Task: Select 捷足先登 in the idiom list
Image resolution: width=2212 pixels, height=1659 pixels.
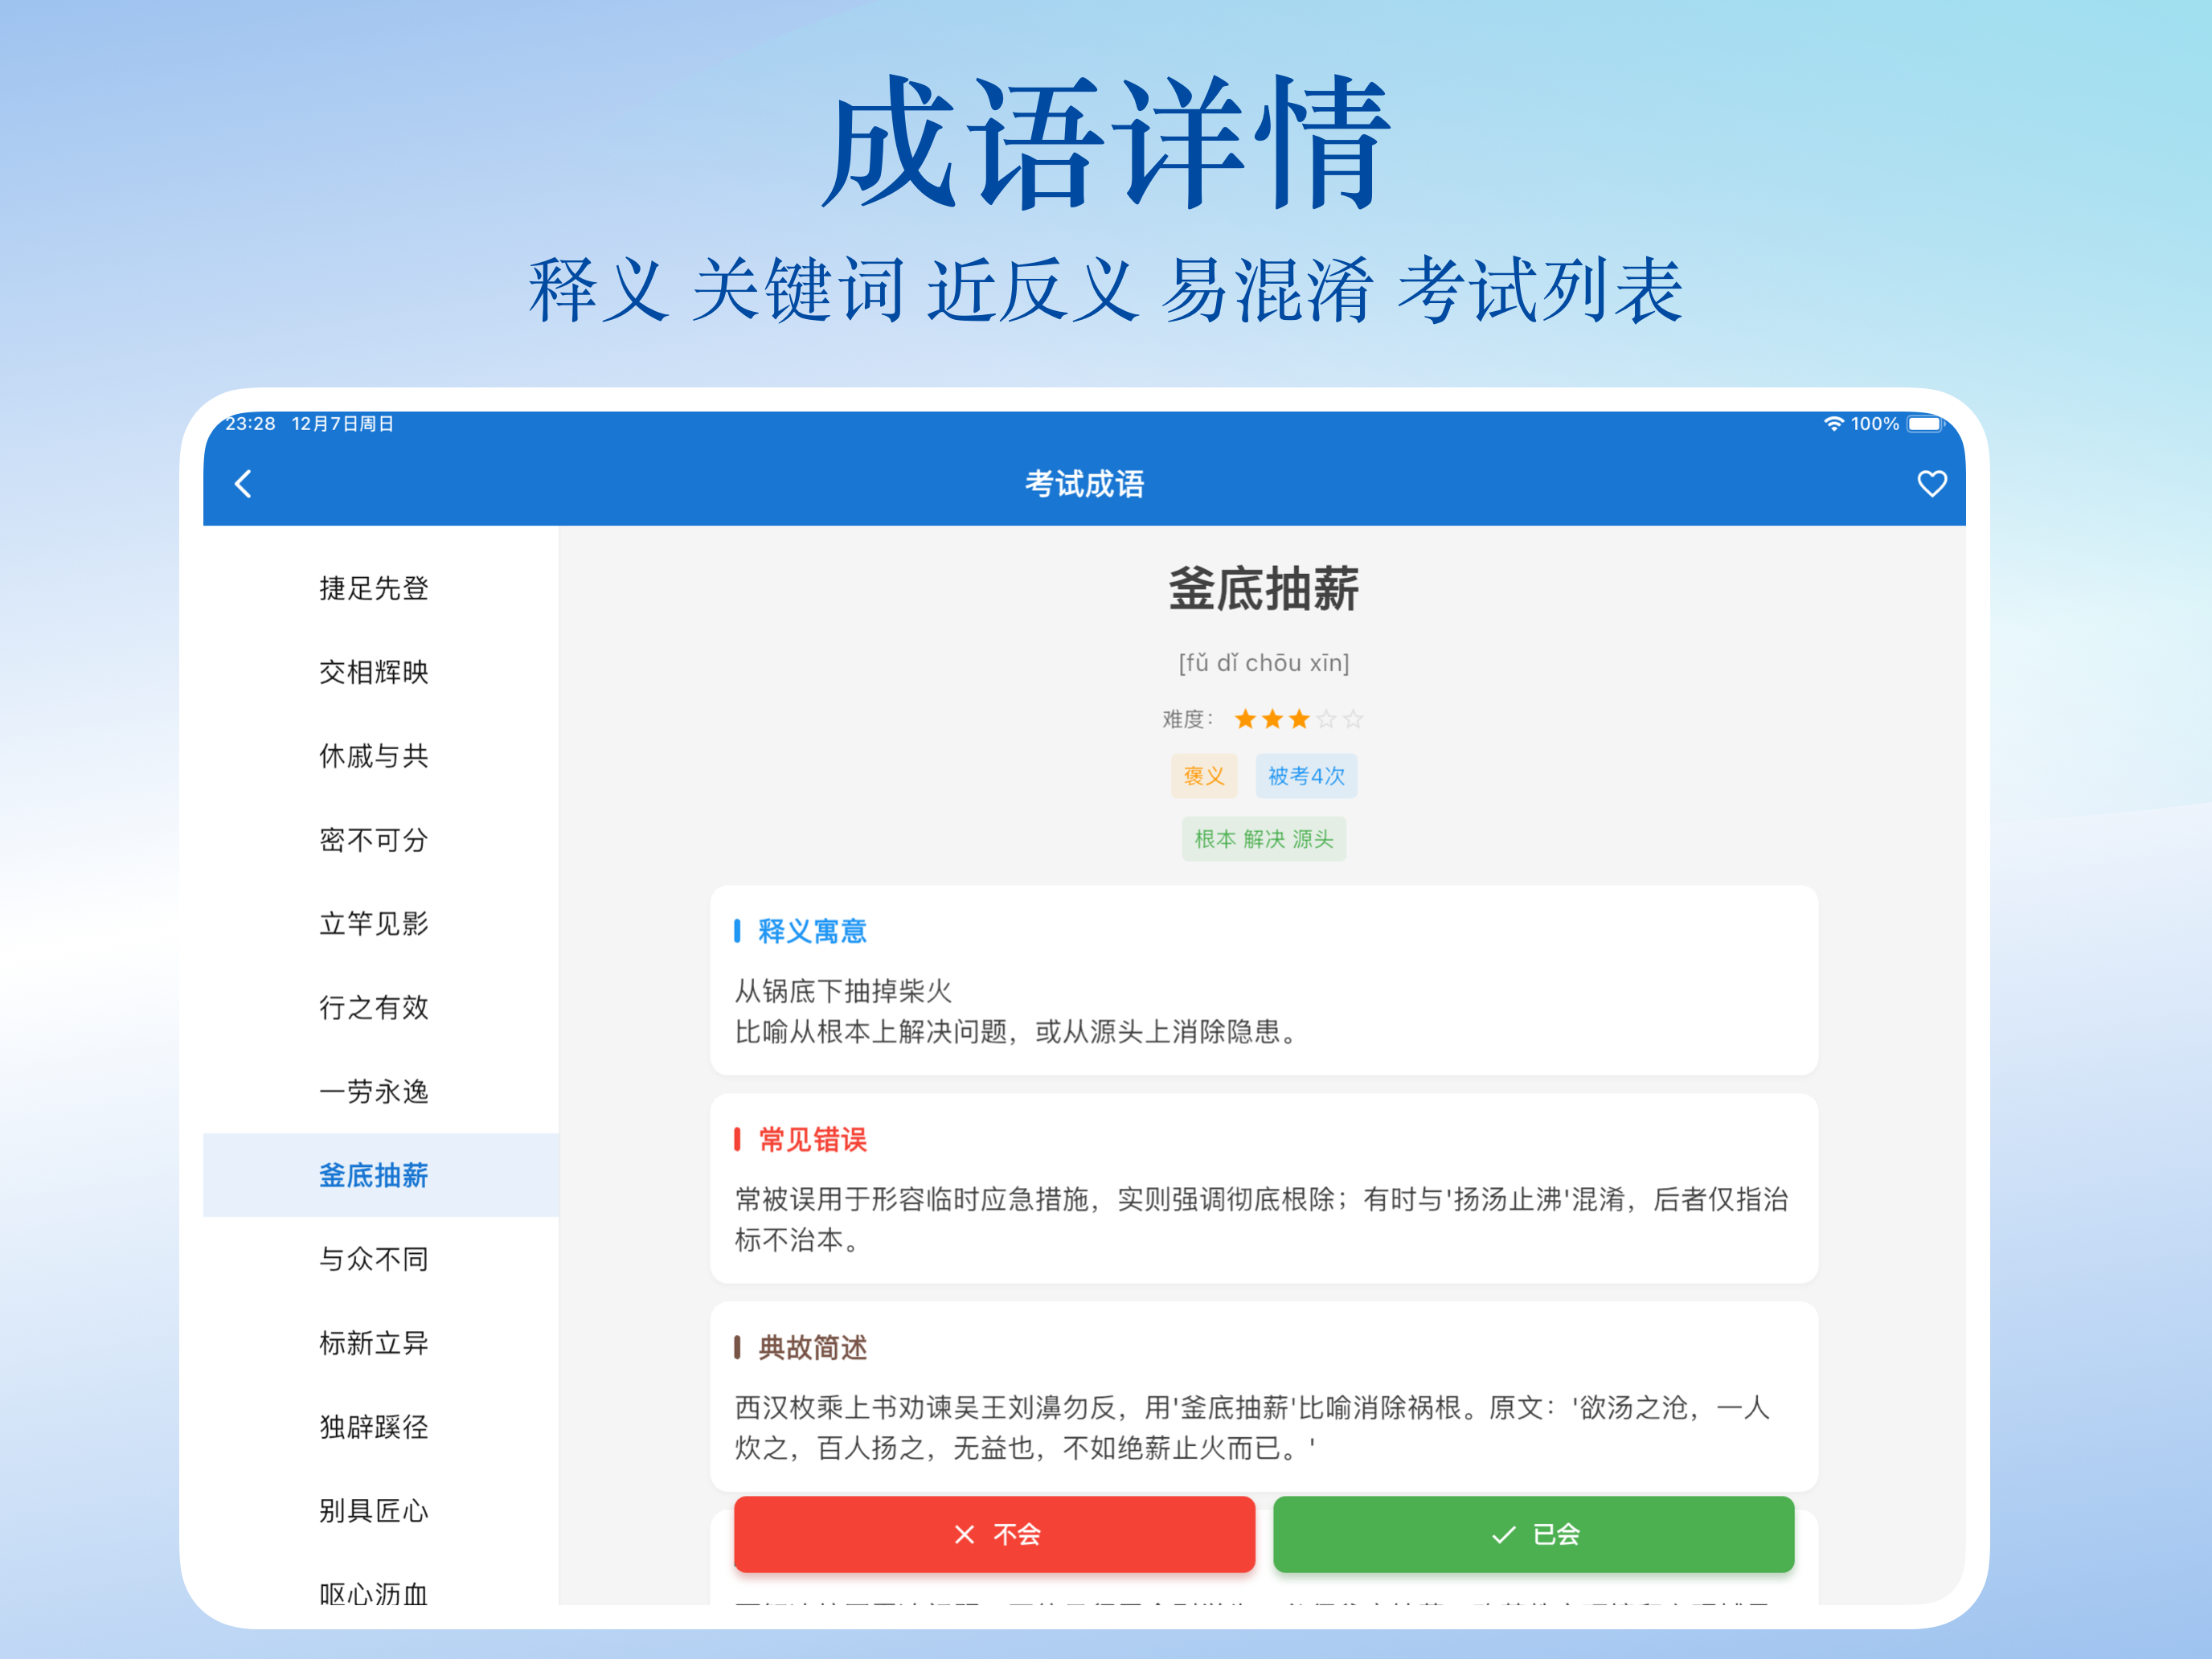Action: click(380, 588)
